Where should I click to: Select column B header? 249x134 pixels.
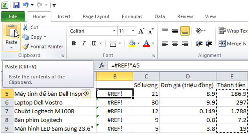pos(115,76)
